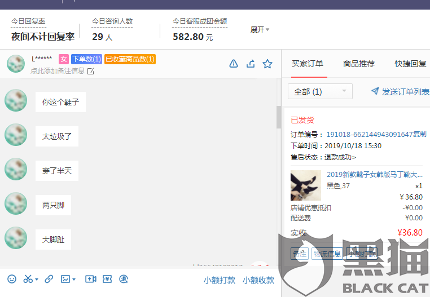Click 小额收款 link
Screen dimensions: 430x297
coord(258,280)
